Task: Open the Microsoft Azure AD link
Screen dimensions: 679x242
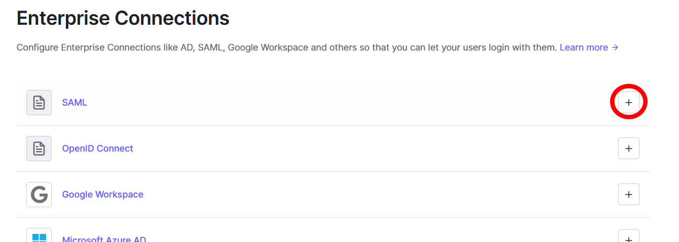Action: 104,239
